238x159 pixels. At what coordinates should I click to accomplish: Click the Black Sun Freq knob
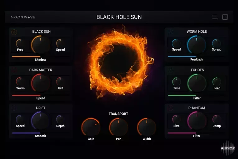[x=20, y=43]
